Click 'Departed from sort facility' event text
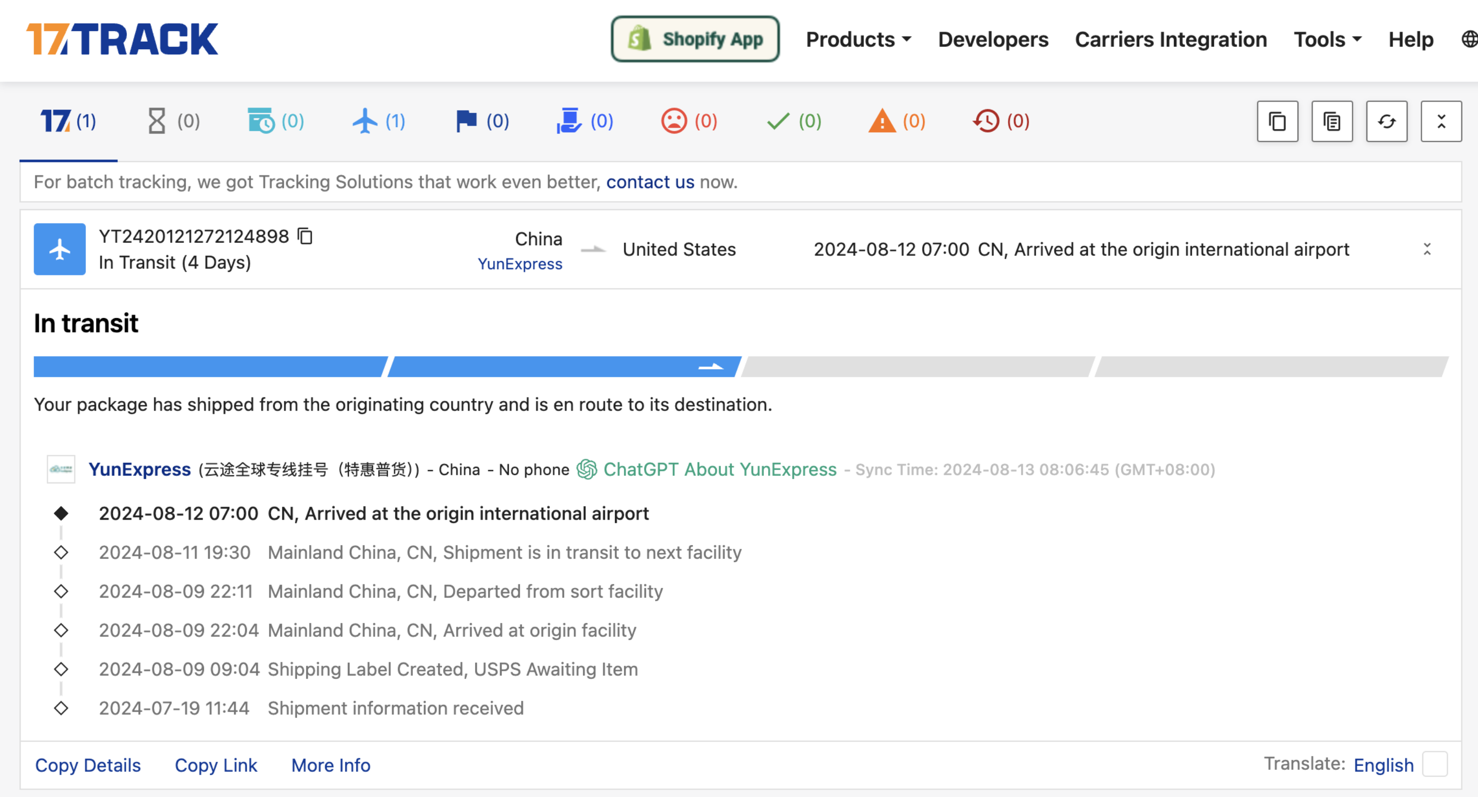 pyautogui.click(x=552, y=591)
